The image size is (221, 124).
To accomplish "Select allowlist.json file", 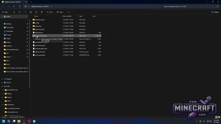I will click(x=67, y=33).
